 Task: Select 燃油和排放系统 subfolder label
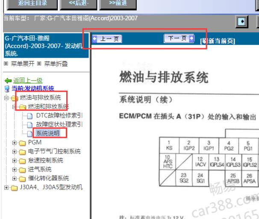coord(48,106)
